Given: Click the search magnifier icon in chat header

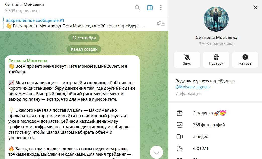Looking at the screenshot, I should (137, 8).
